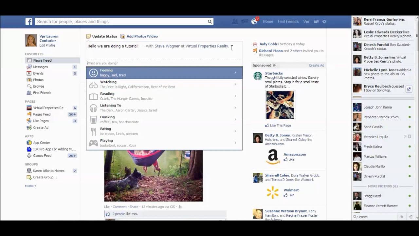Click the Walmart spark logo
419x236 pixels.
273,192
